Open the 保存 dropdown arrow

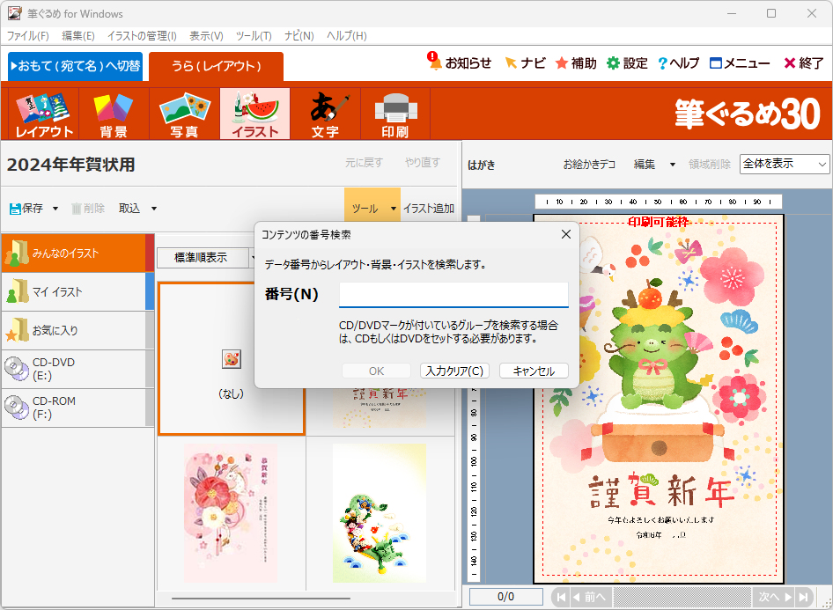(55, 209)
